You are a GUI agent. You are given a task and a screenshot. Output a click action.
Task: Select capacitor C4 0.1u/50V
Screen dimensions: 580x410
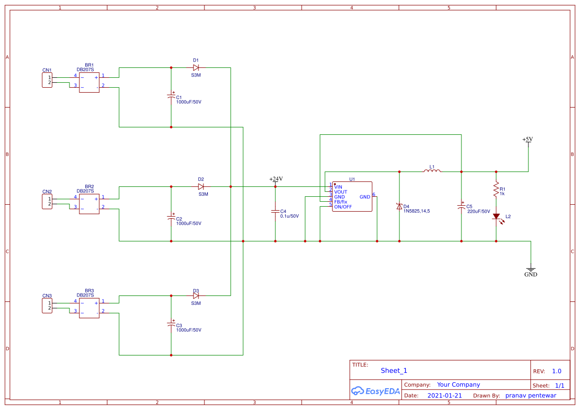click(x=276, y=212)
